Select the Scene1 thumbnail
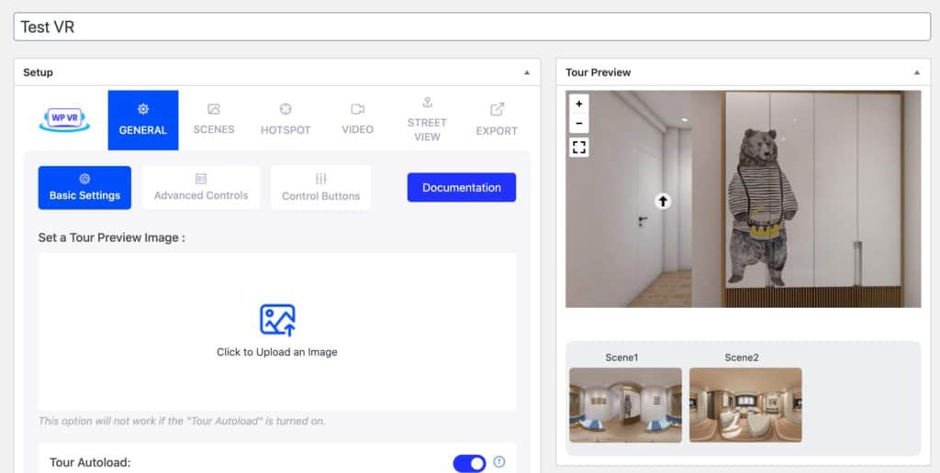This screenshot has height=473, width=940. (625, 405)
